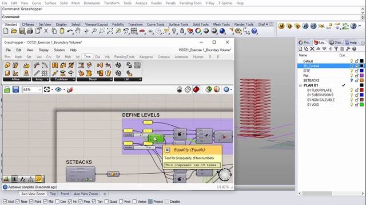Select the 01 FLOORPLATE layer
The width and height of the screenshot is (366, 205).
point(319,90)
